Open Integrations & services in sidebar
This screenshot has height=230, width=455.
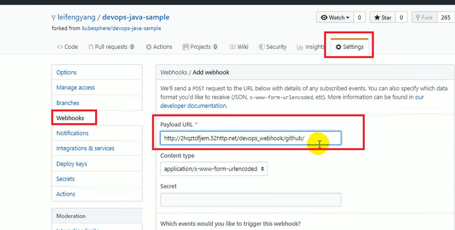(x=97, y=148)
